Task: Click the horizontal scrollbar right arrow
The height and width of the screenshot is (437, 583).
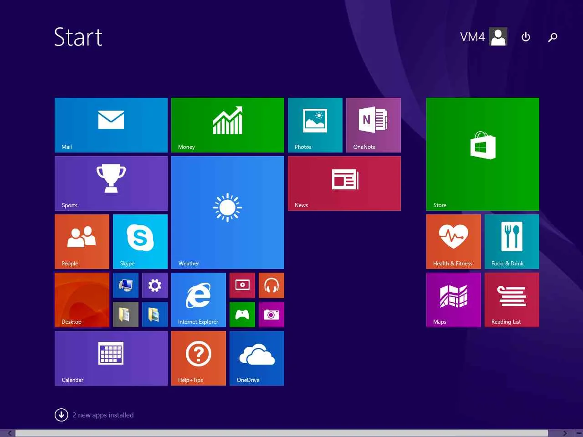Action: pos(565,433)
